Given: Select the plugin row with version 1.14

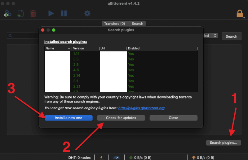Looking at the screenshot, I should pyautogui.click(x=121, y=54).
